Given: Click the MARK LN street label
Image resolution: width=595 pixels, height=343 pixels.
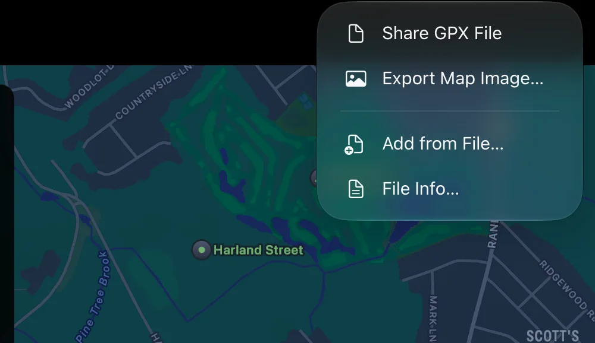Looking at the screenshot, I should click(x=433, y=319).
